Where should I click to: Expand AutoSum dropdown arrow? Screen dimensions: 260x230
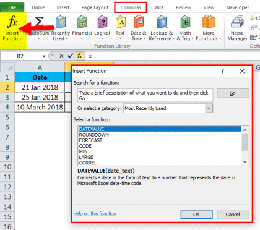tap(39, 38)
